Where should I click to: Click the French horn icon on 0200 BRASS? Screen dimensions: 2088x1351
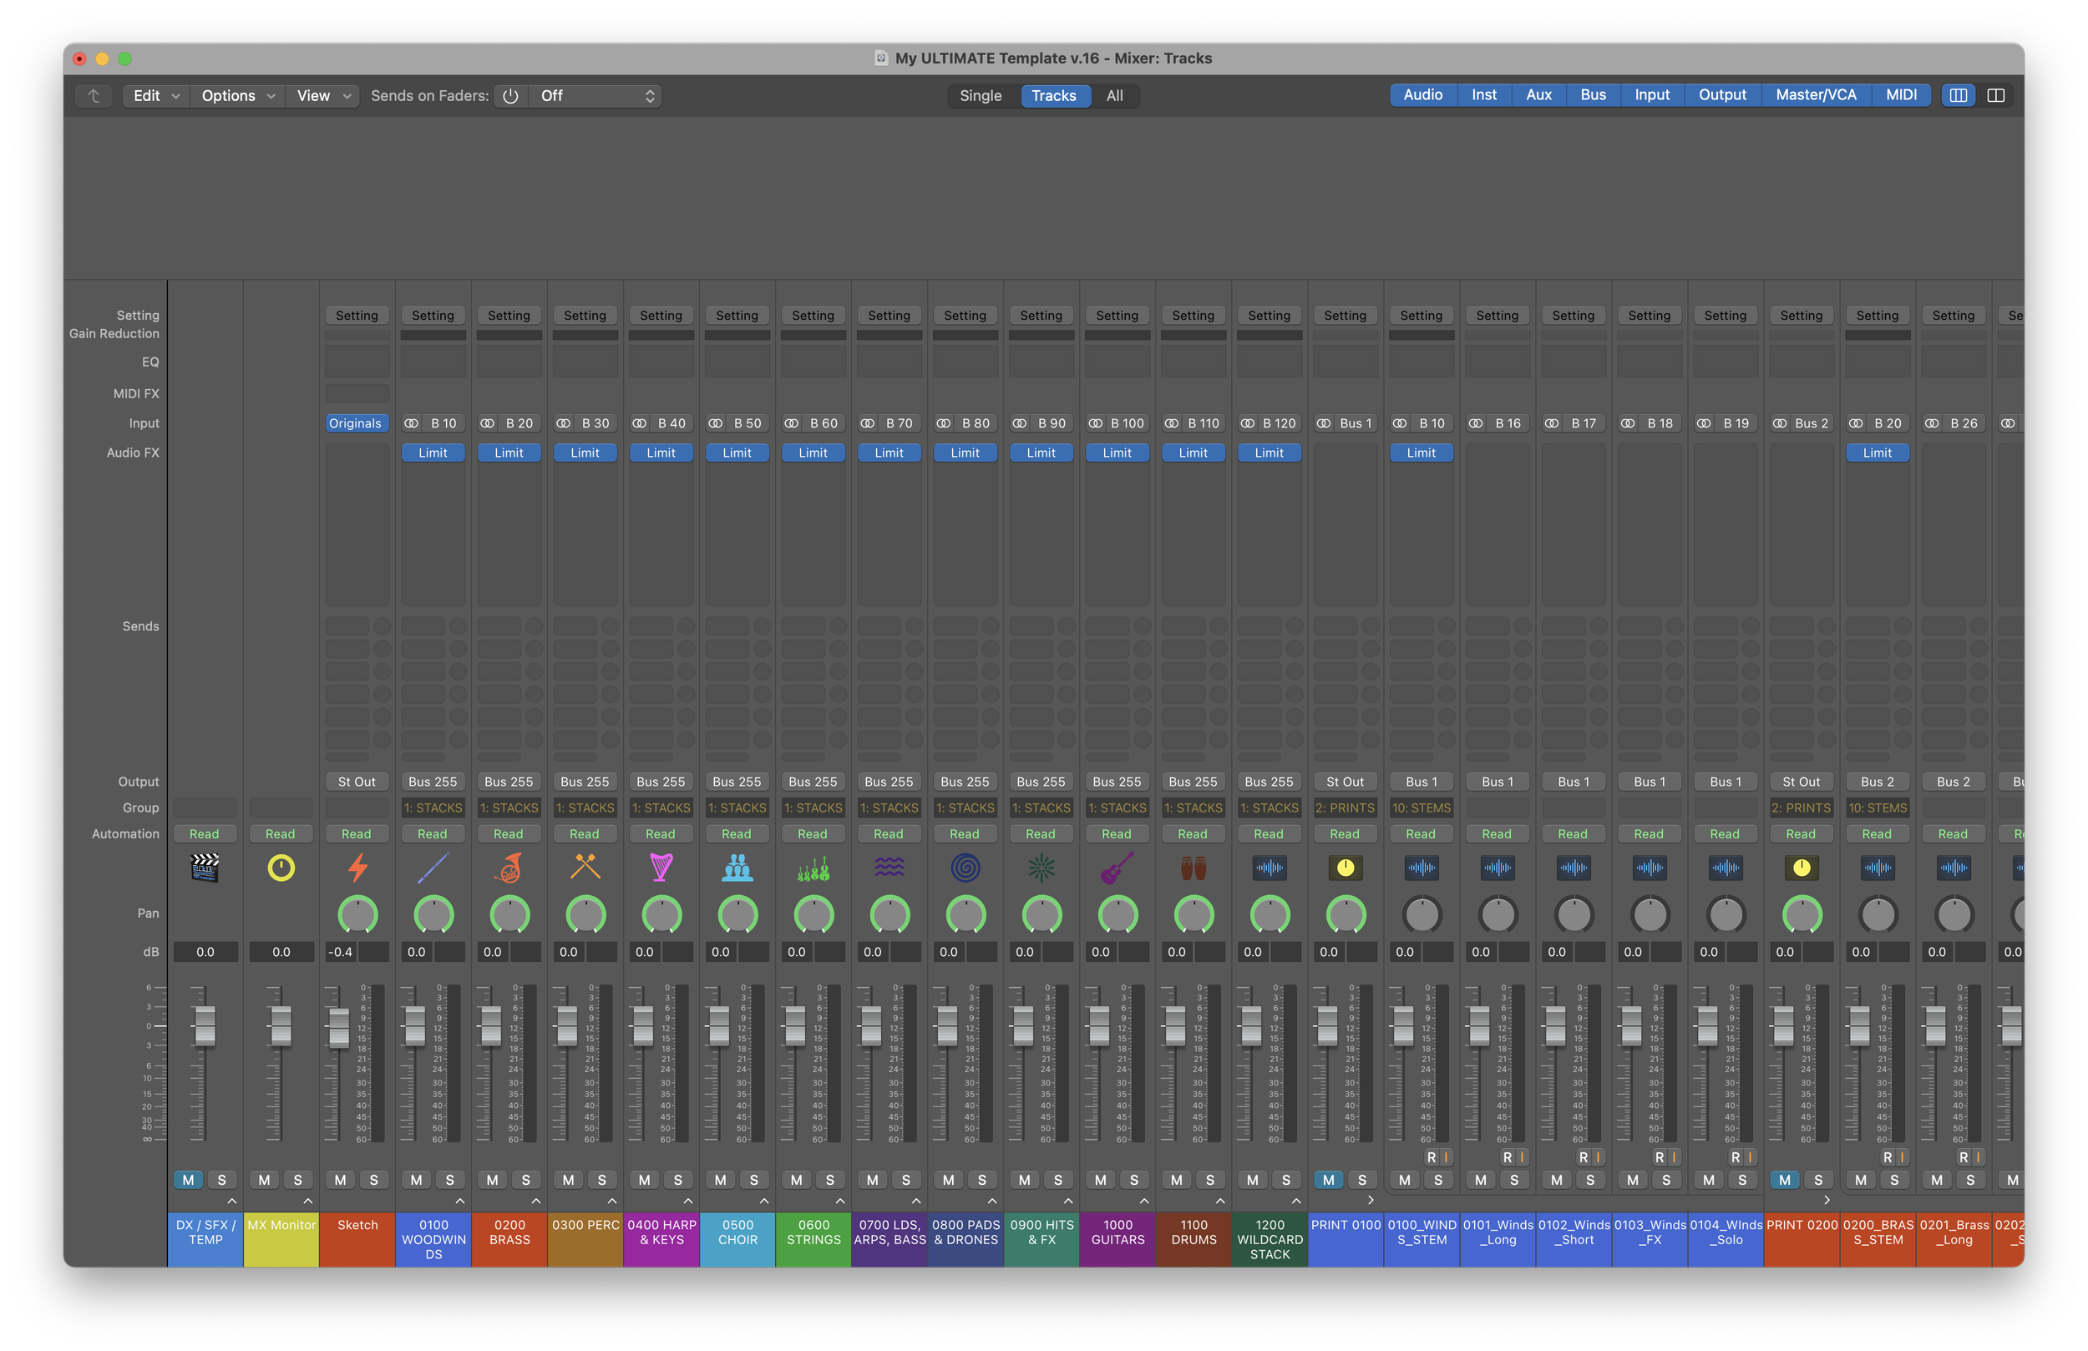tap(509, 868)
